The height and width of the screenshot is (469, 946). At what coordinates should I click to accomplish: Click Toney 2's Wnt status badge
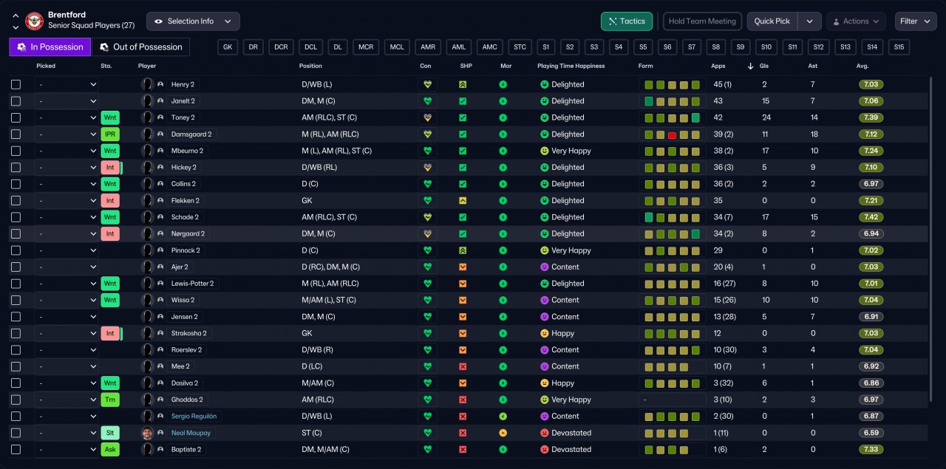(110, 118)
